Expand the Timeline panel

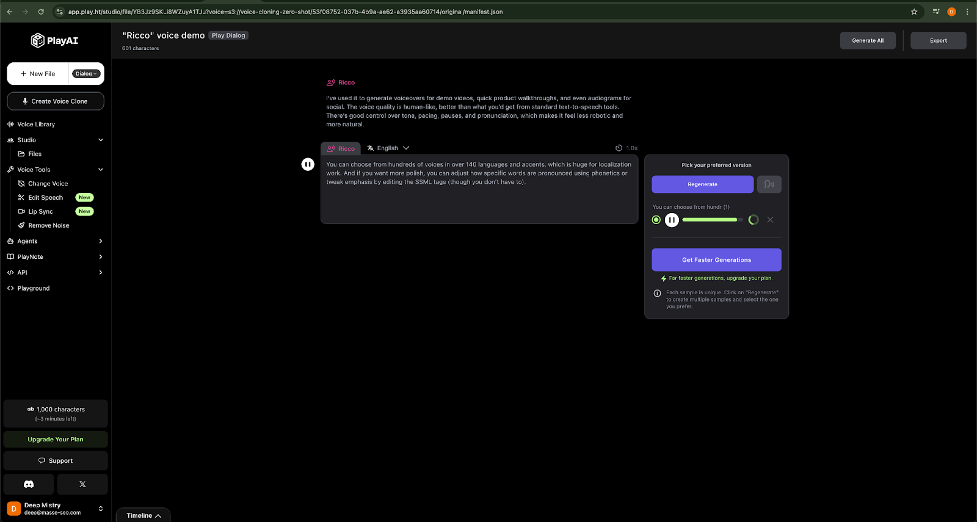[143, 515]
